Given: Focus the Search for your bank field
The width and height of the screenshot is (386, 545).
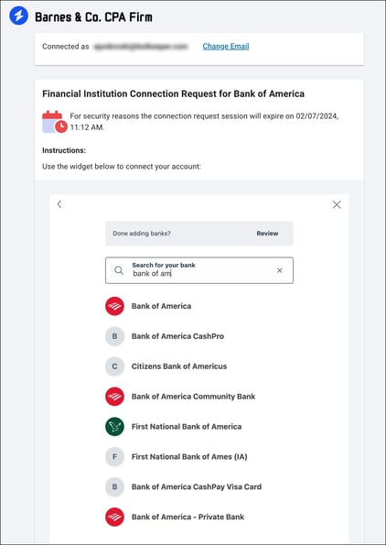Looking at the screenshot, I should coord(199,270).
